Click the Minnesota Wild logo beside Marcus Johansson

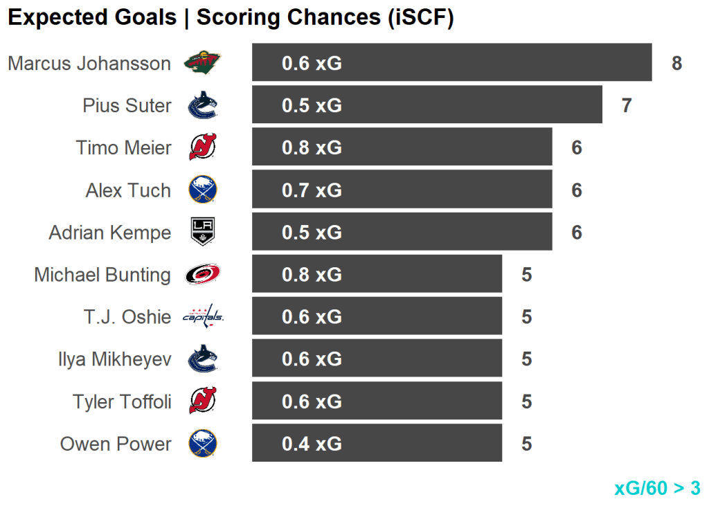(x=202, y=64)
